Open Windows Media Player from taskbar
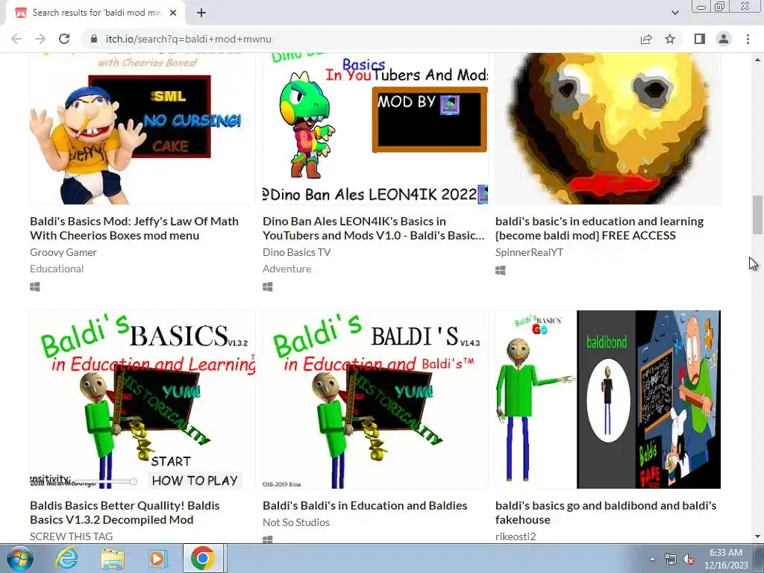 [157, 558]
